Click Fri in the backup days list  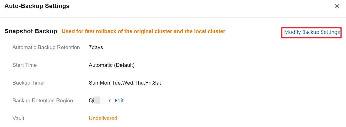pos(148,83)
